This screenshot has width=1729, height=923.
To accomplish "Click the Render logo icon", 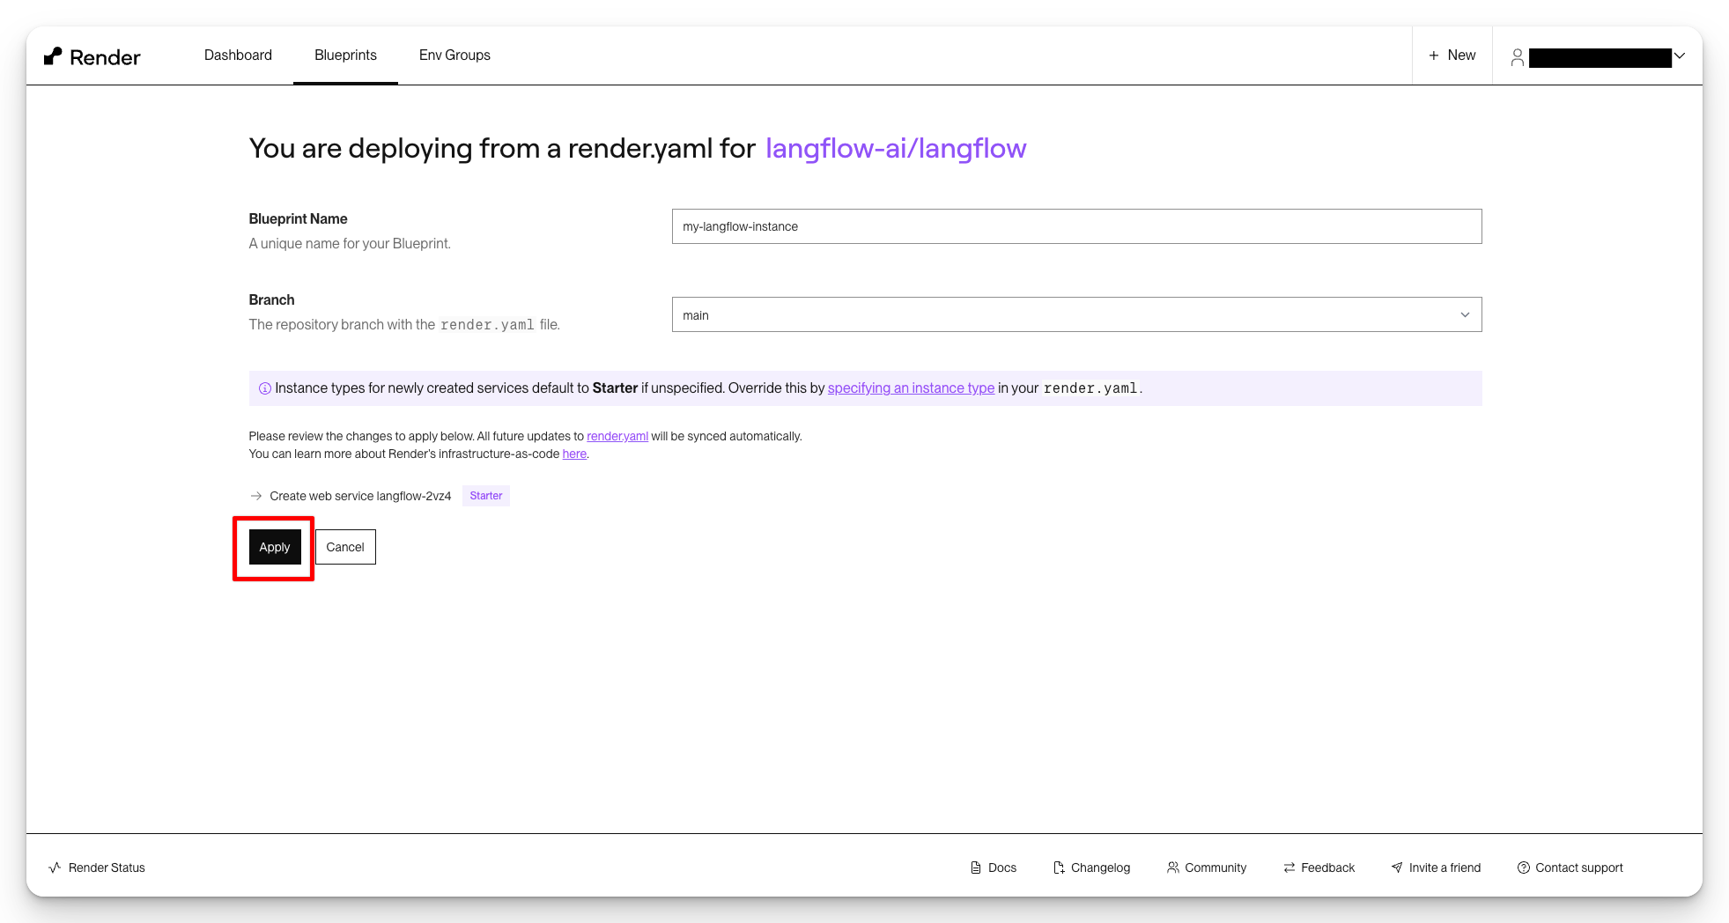I will click(53, 56).
